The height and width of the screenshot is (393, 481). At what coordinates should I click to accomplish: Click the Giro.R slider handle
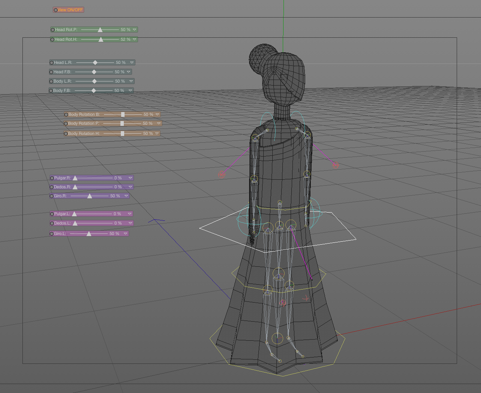click(x=89, y=196)
